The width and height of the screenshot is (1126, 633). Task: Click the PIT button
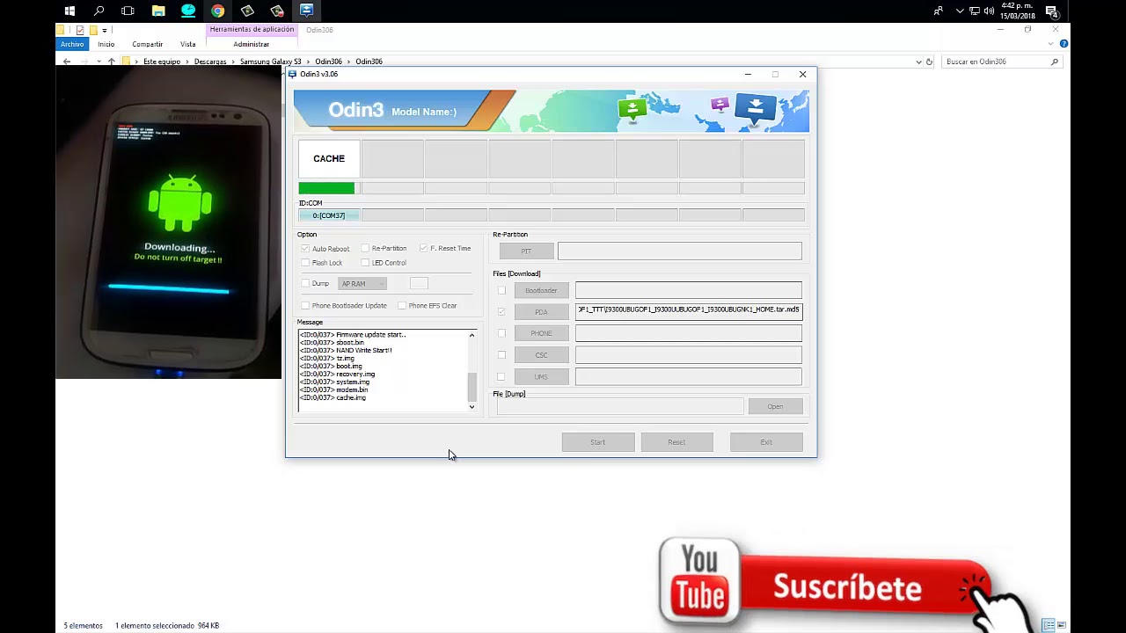click(x=526, y=251)
